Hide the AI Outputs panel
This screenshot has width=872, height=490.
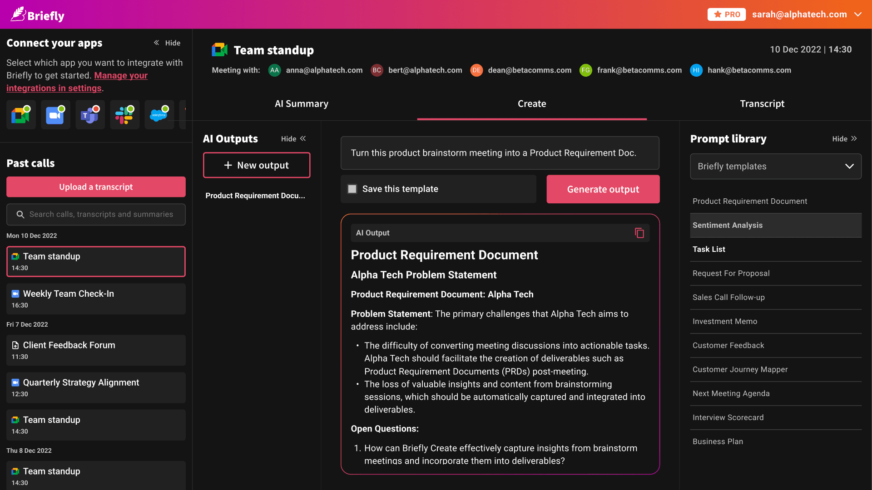(x=293, y=139)
